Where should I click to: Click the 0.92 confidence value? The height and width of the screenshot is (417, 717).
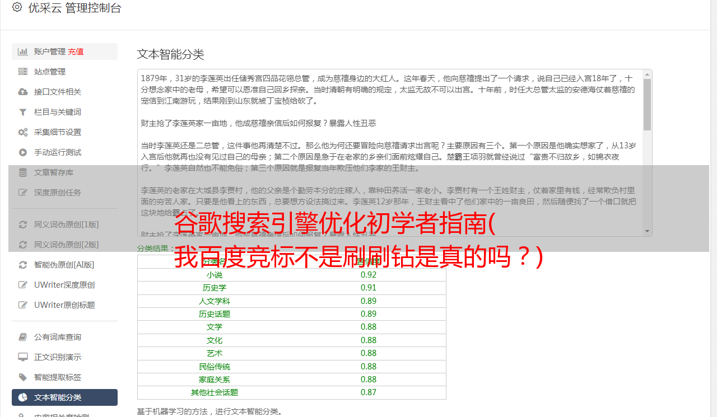coord(369,275)
